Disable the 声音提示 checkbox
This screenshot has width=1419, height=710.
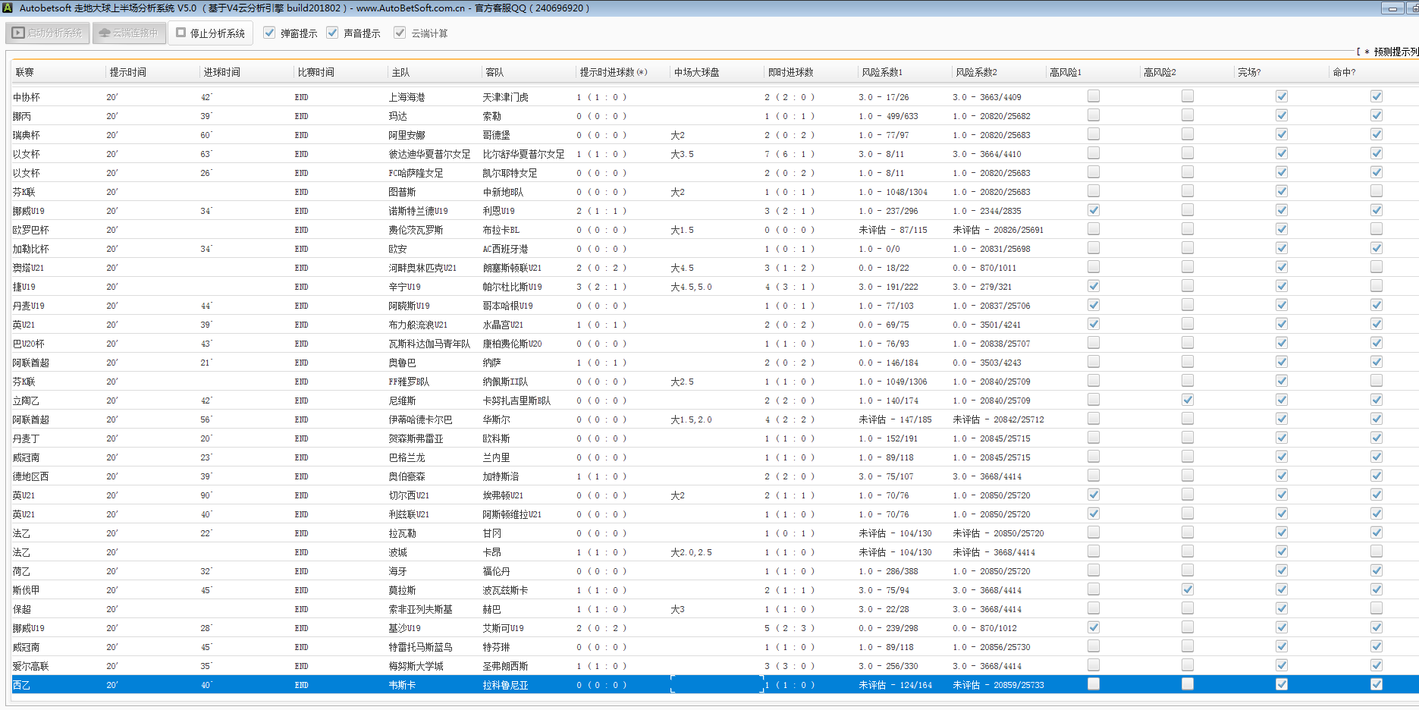click(332, 33)
